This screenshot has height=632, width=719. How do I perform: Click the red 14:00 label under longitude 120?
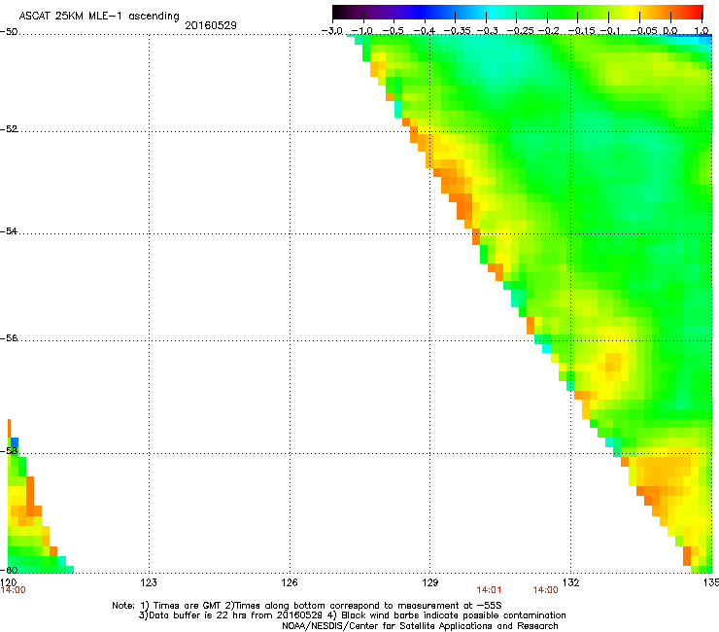(14, 590)
